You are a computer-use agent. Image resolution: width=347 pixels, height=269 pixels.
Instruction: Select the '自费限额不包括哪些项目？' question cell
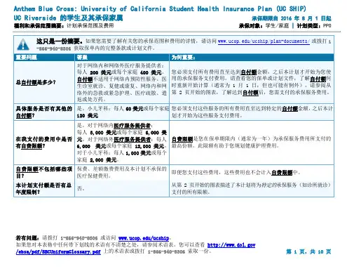(44, 172)
